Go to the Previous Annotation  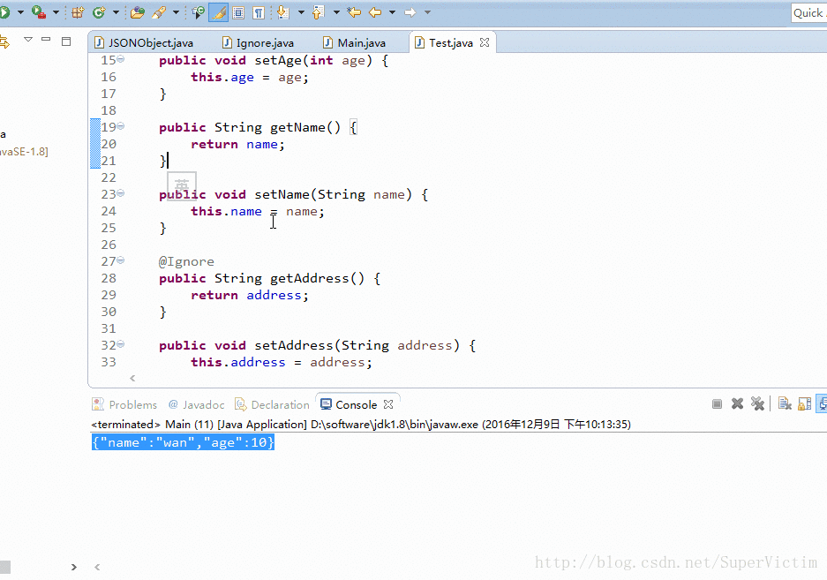318,12
